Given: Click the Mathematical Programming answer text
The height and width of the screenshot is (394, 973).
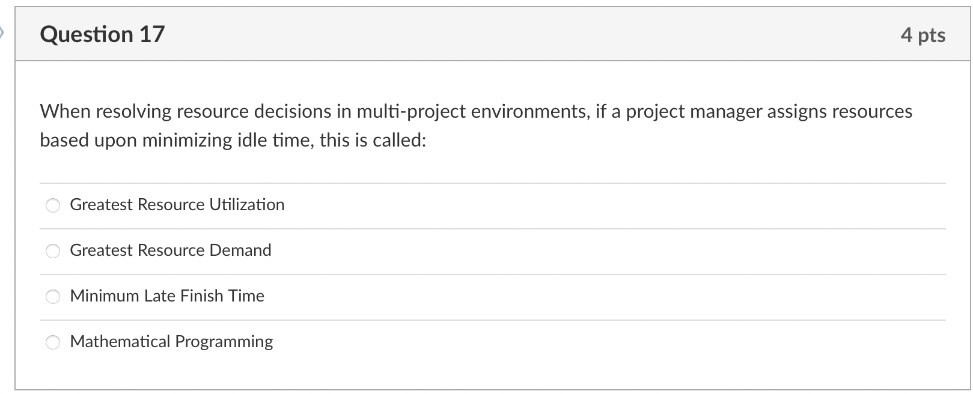Looking at the screenshot, I should (x=171, y=342).
